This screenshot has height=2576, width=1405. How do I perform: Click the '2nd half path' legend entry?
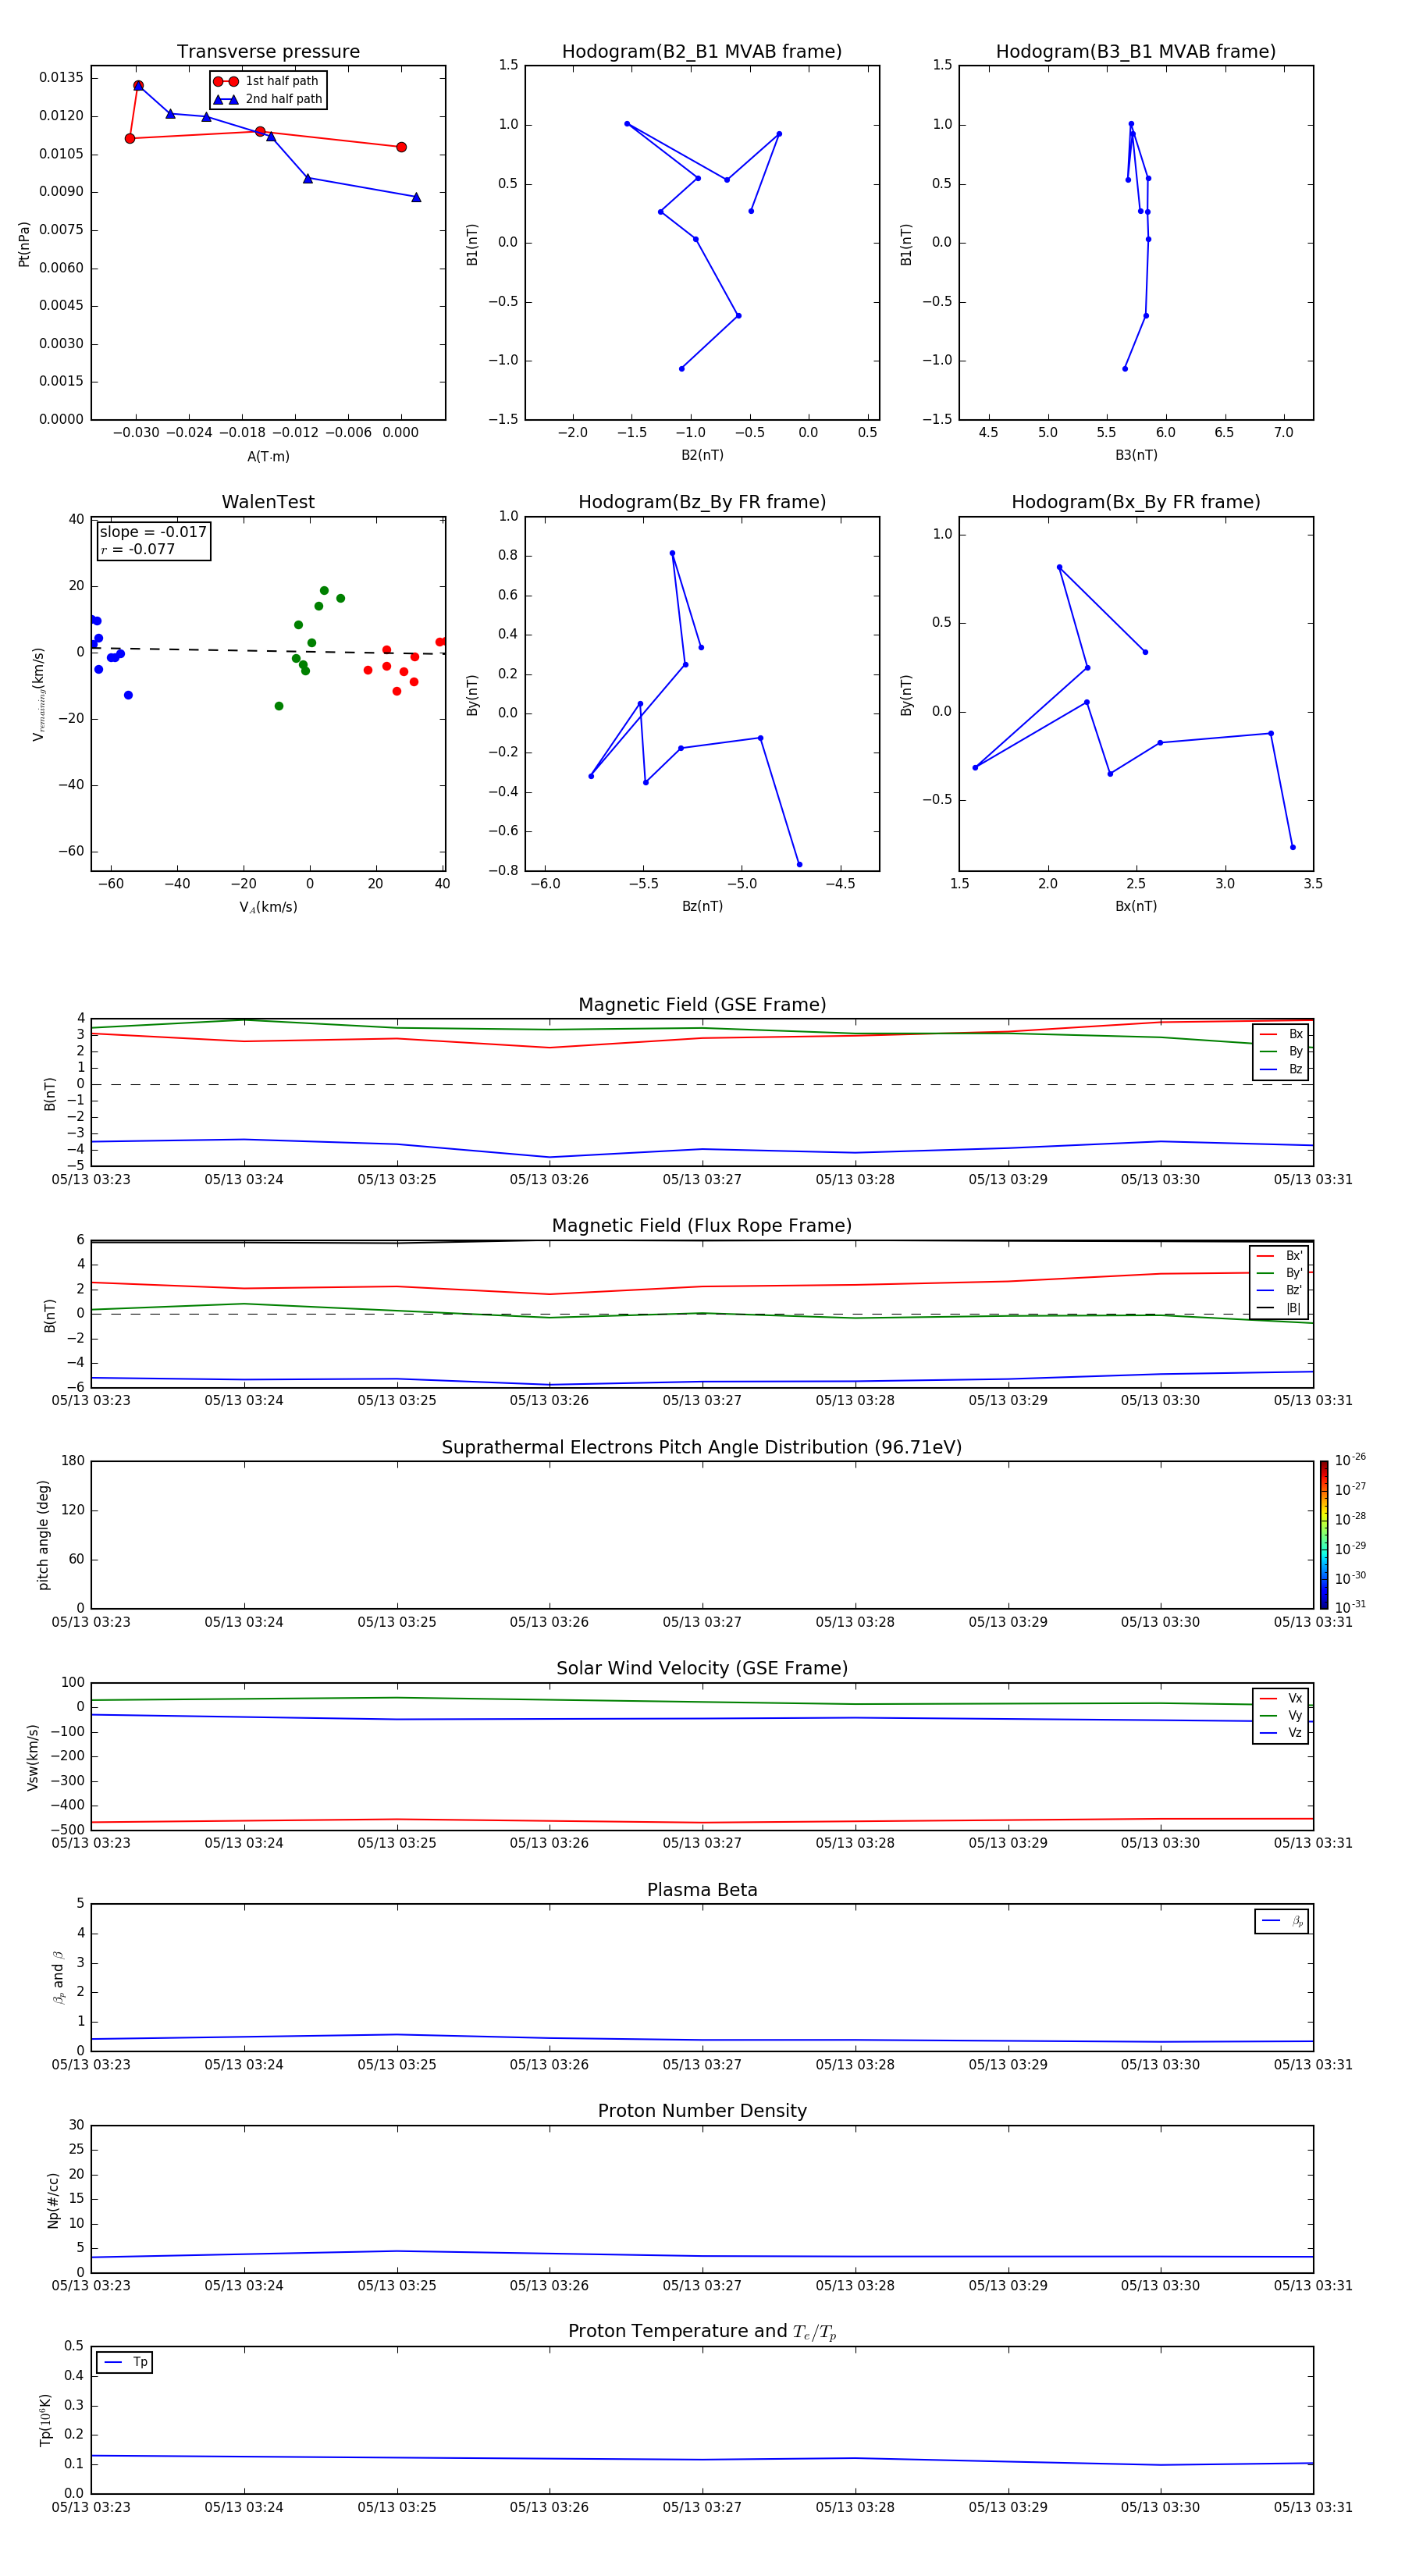[x=268, y=99]
